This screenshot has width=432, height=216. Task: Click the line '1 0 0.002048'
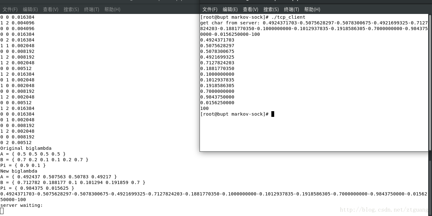[17, 86]
